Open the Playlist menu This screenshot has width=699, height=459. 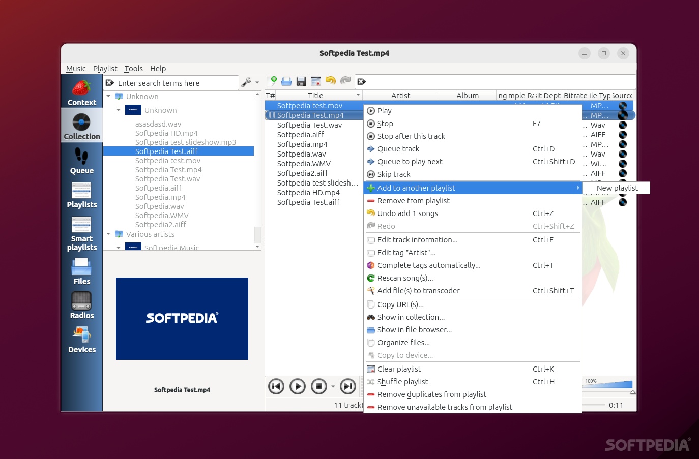pyautogui.click(x=105, y=69)
